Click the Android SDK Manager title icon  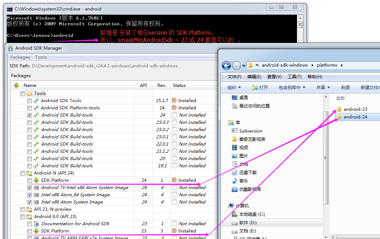click(11, 48)
